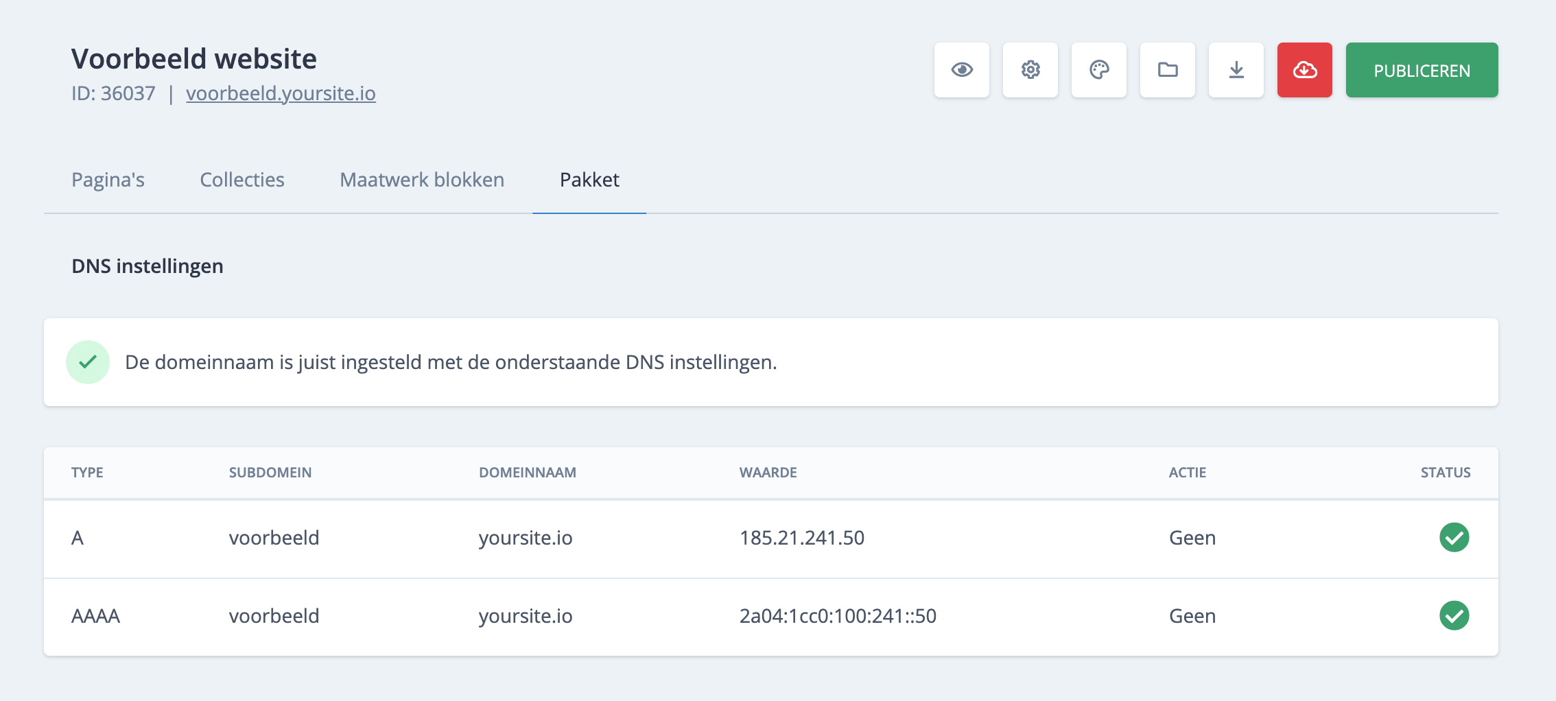Click the Waarde column header
This screenshot has height=701, width=1556.
pyautogui.click(x=768, y=473)
